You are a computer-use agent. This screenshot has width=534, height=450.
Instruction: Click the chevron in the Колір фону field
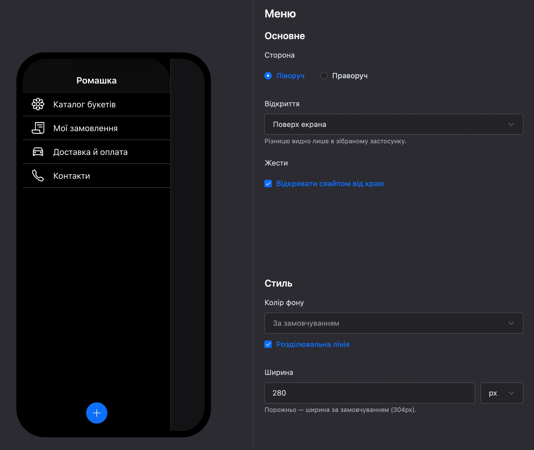click(511, 323)
